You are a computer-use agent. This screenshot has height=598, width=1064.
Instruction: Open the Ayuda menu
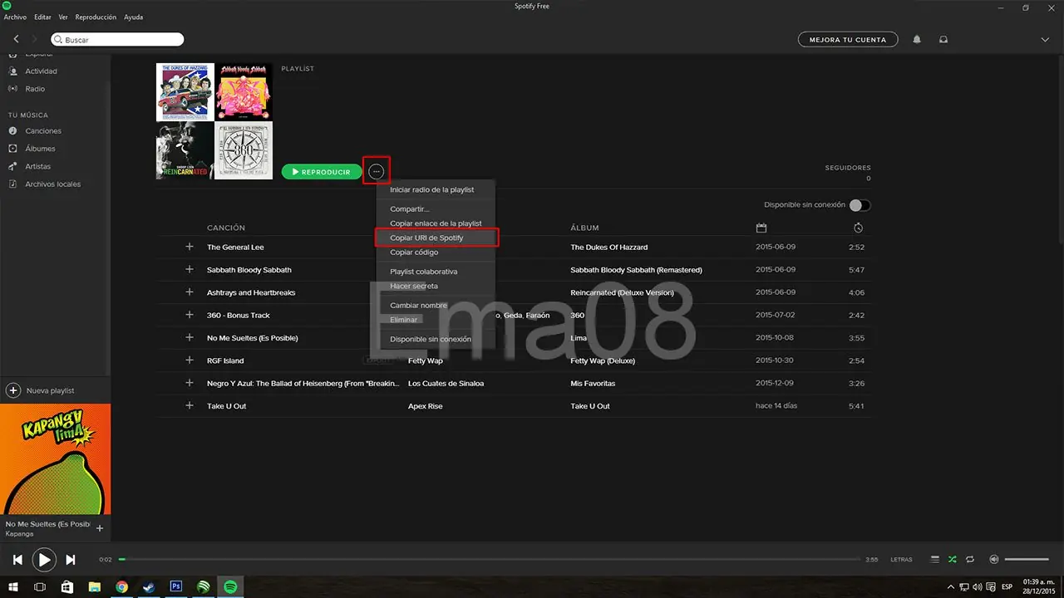tap(133, 17)
